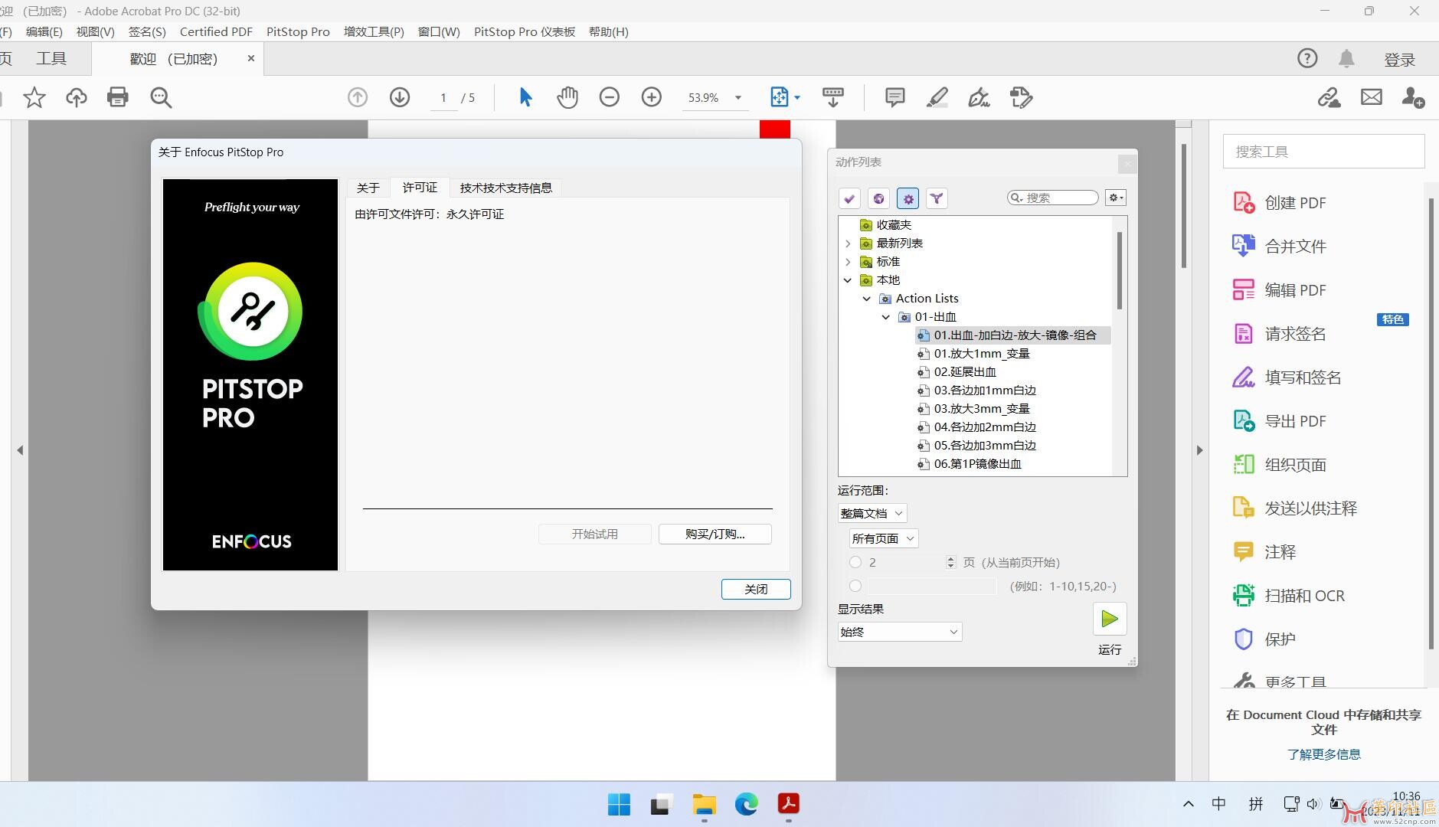Select the highlighter pen tool
The height and width of the screenshot is (827, 1439).
937,97
